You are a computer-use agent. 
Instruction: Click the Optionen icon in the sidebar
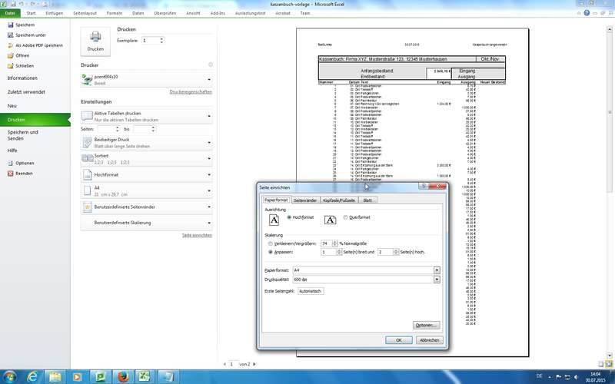10,164
